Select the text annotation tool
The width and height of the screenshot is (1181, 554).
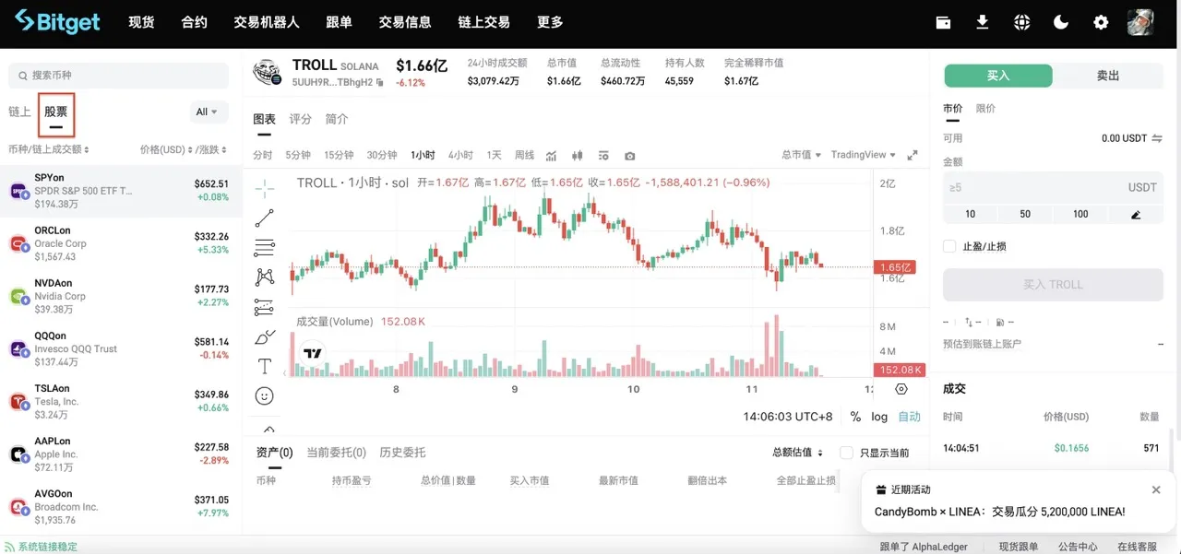point(265,366)
